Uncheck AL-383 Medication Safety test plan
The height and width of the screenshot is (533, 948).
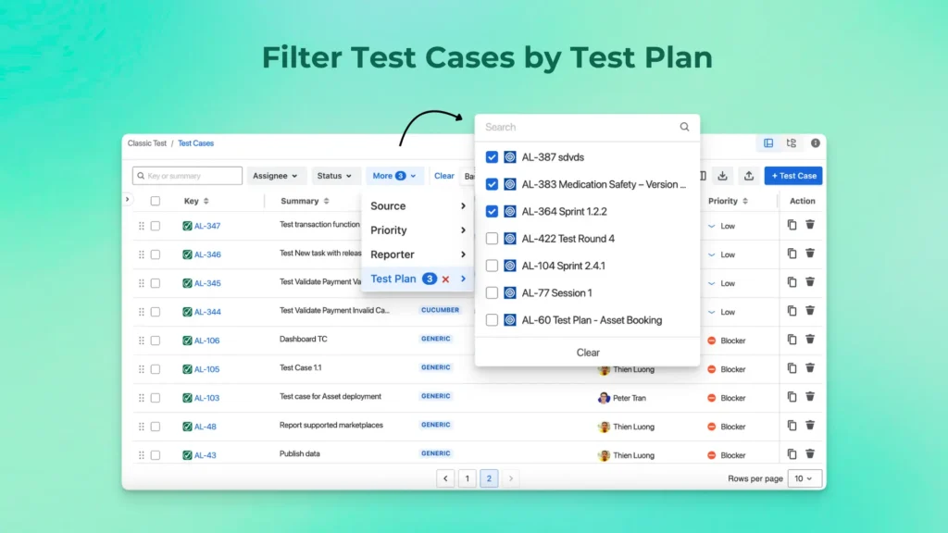(492, 184)
